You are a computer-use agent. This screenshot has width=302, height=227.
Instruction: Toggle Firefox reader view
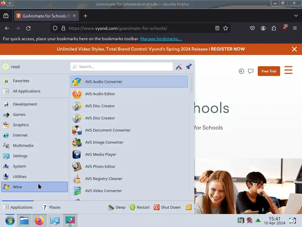217,28
